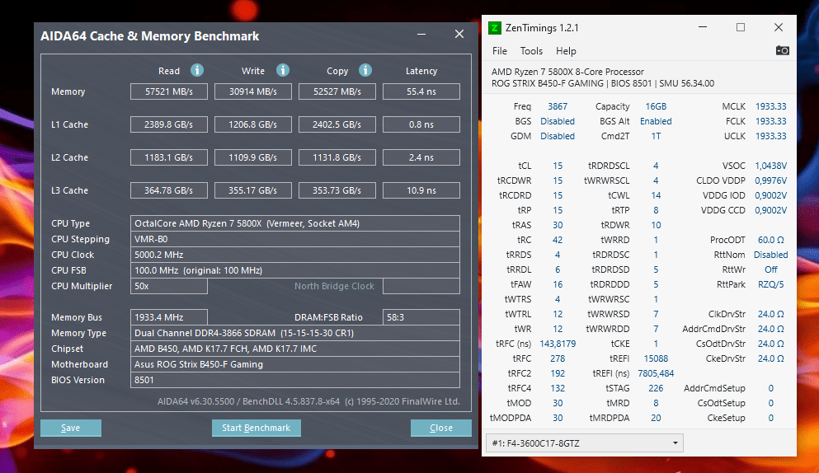Click the CPU Multiplier 50x field
The image size is (819, 473).
point(169,286)
